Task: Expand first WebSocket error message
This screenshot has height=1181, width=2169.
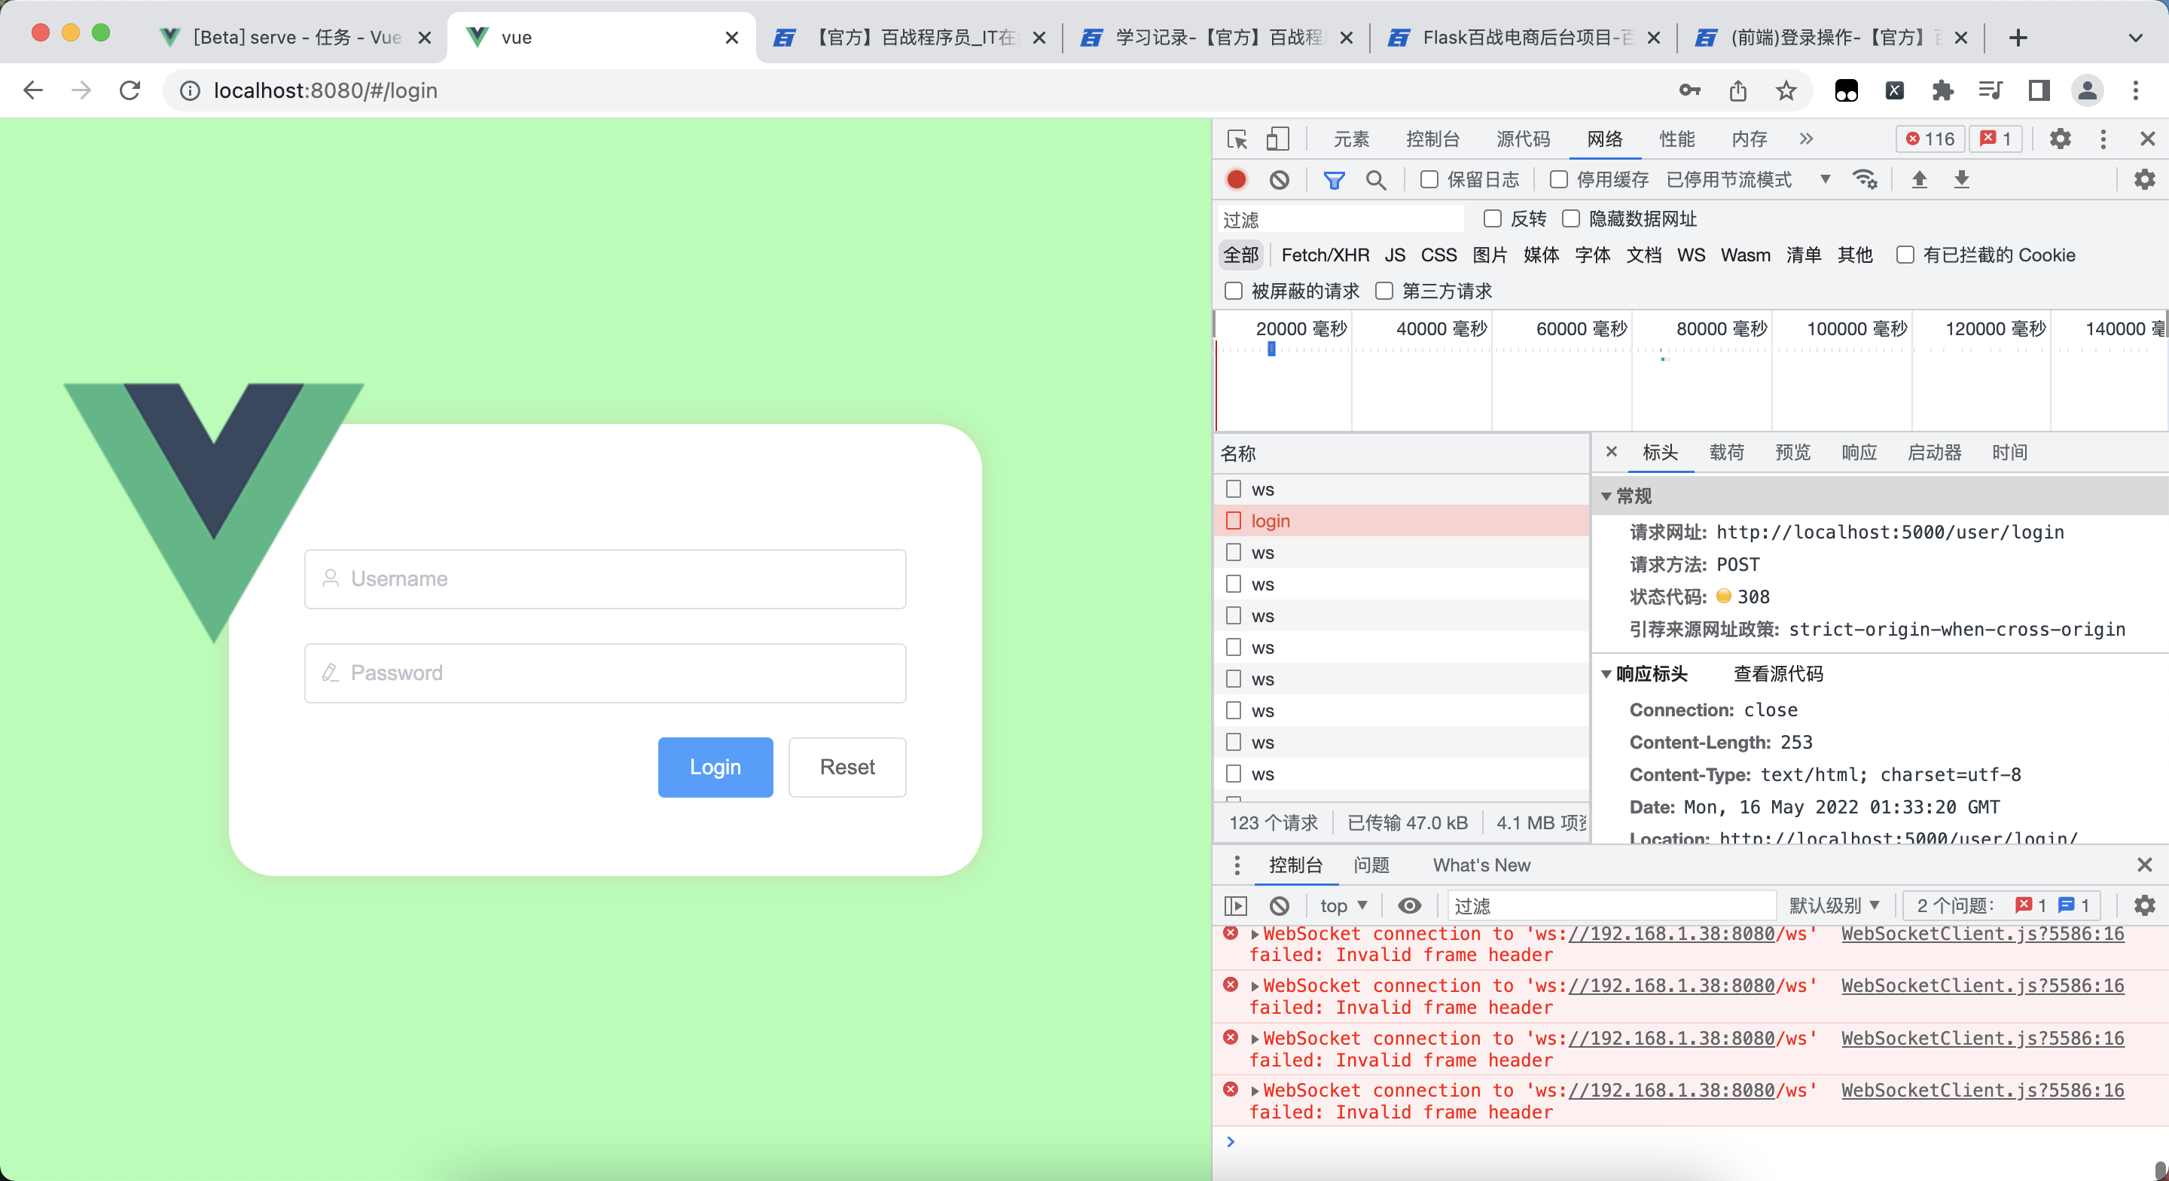Action: tap(1255, 934)
